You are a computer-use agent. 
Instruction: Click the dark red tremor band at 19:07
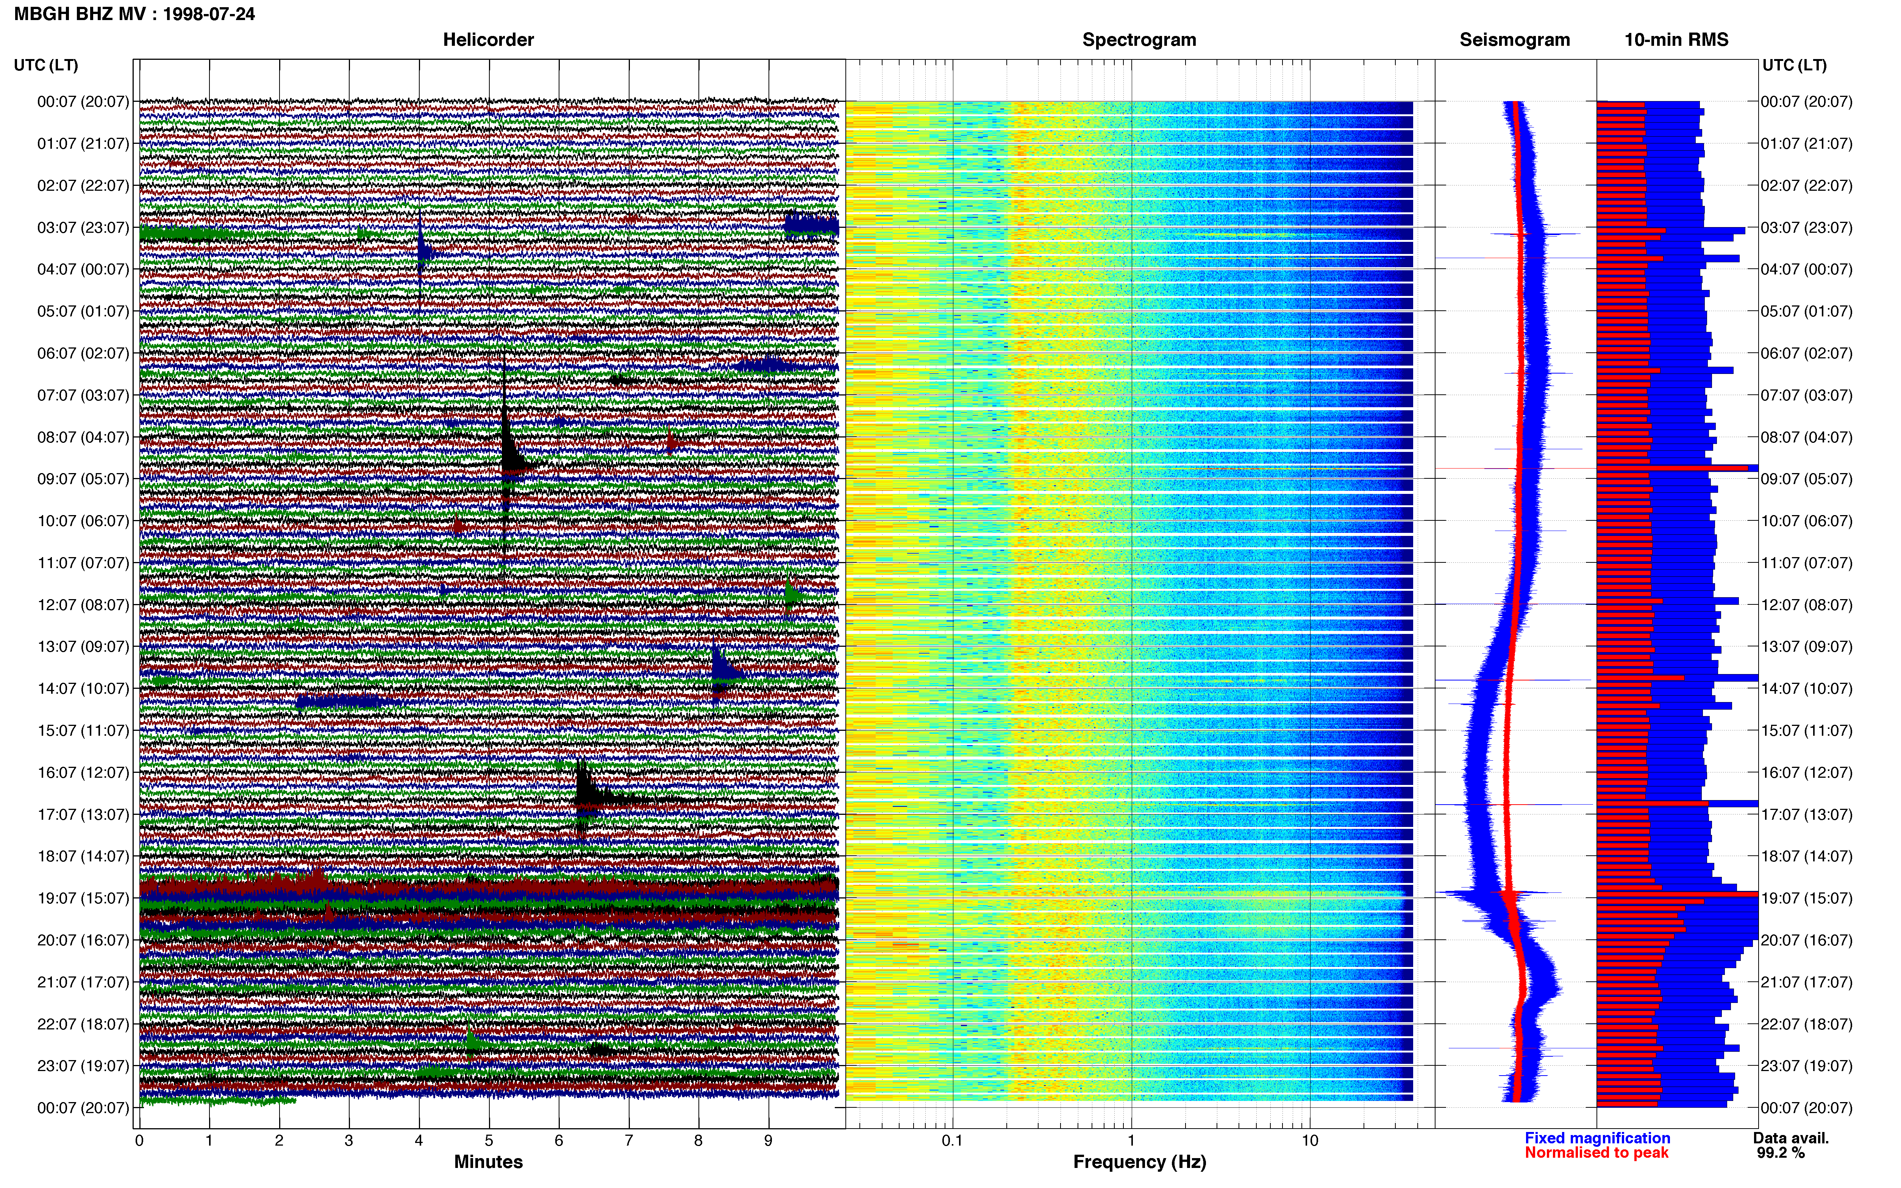[488, 888]
